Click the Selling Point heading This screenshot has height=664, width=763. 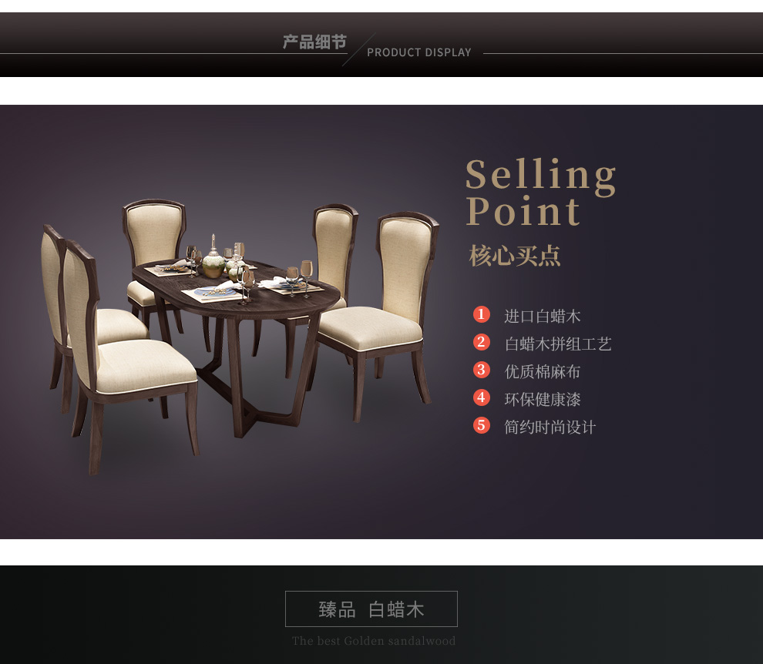[x=540, y=192]
